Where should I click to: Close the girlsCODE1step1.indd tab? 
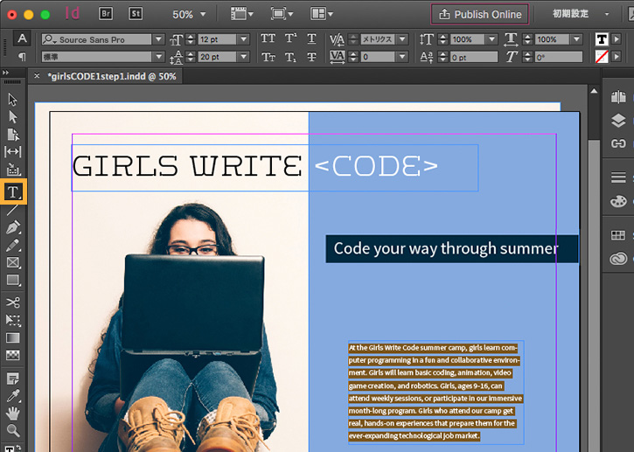(37, 75)
